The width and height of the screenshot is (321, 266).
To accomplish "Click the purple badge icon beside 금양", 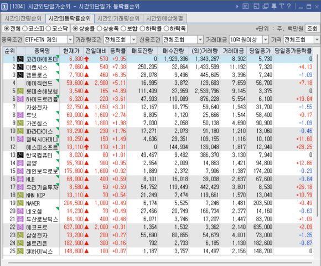I will coord(20,163).
